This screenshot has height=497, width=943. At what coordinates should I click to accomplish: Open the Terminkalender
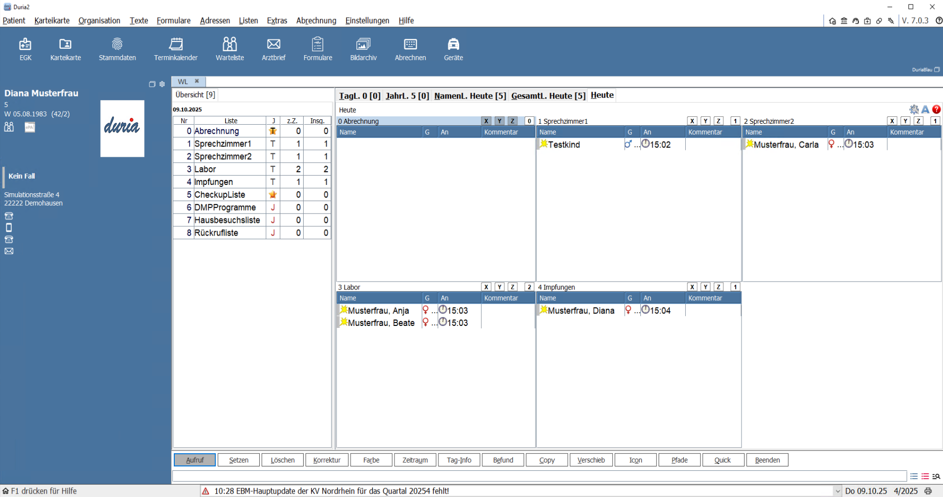point(176,49)
